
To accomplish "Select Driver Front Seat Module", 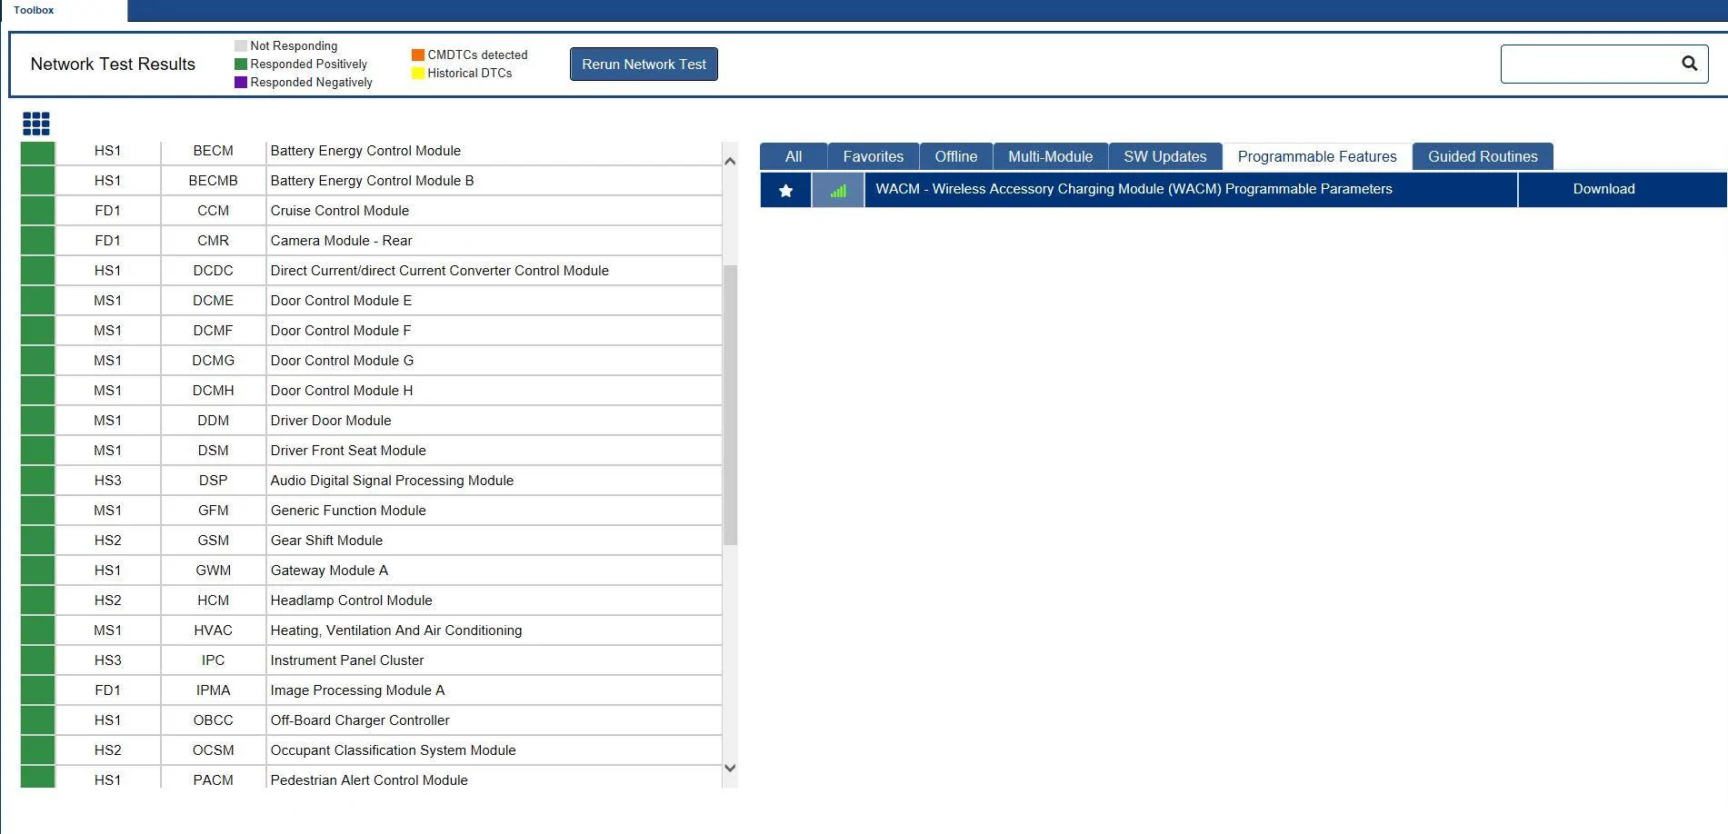I will pyautogui.click(x=371, y=451).
